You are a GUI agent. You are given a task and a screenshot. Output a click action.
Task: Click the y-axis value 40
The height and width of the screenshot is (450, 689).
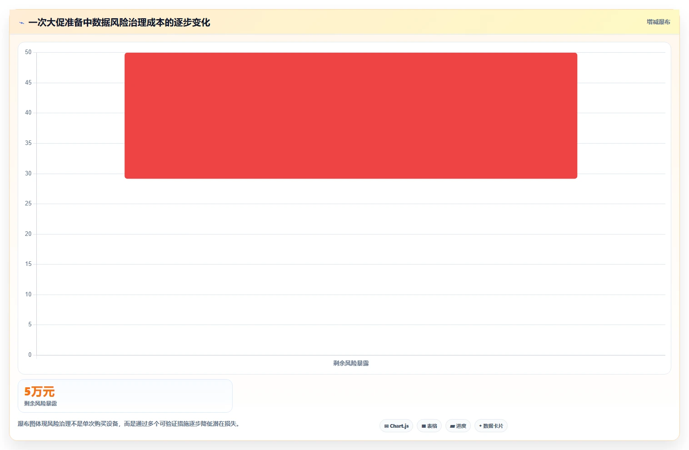pyautogui.click(x=28, y=113)
